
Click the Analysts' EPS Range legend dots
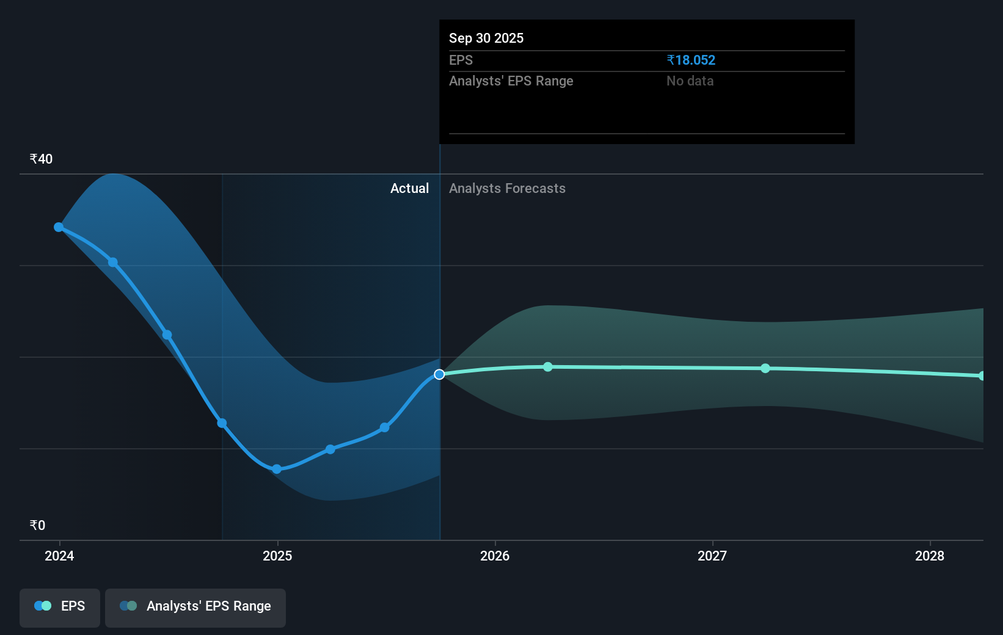pyautogui.click(x=128, y=606)
